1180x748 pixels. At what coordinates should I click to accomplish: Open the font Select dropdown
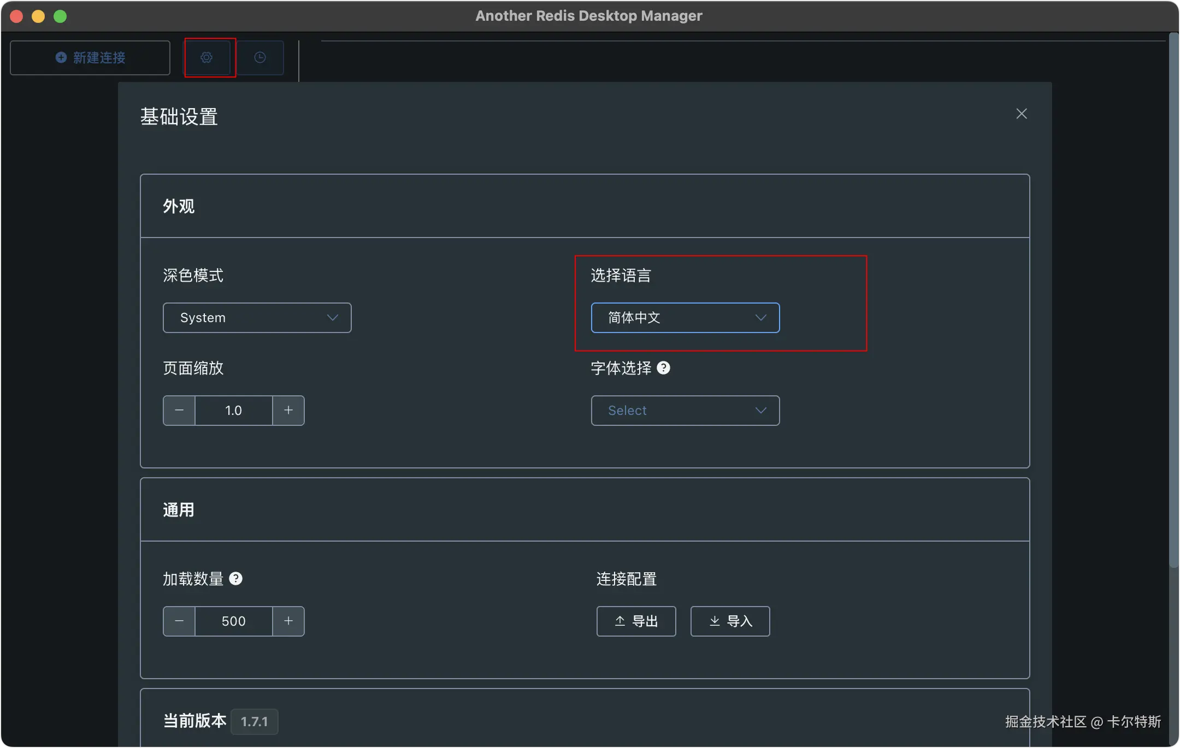tap(685, 411)
